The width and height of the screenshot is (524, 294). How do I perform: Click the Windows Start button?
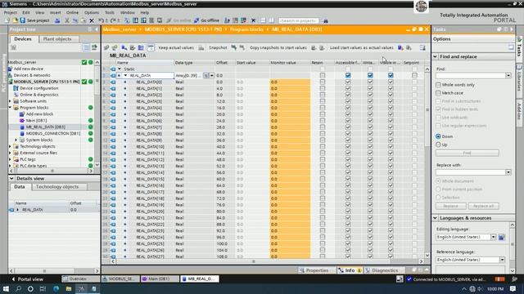tap(6, 288)
